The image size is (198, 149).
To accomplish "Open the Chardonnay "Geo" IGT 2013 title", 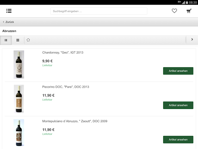I will point(63,52).
